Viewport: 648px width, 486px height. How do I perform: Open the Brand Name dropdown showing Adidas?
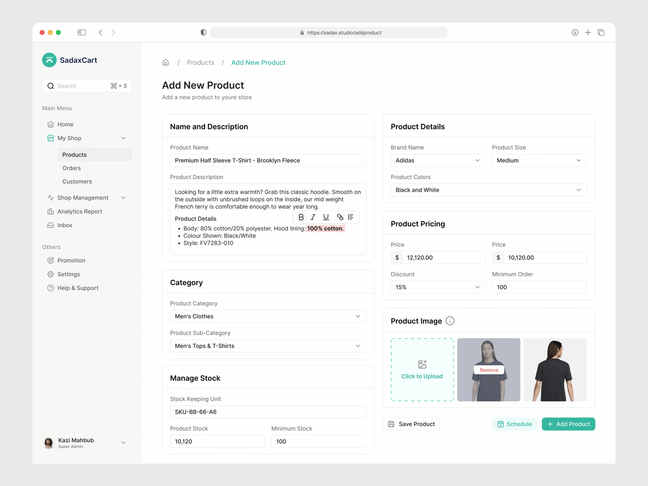438,160
